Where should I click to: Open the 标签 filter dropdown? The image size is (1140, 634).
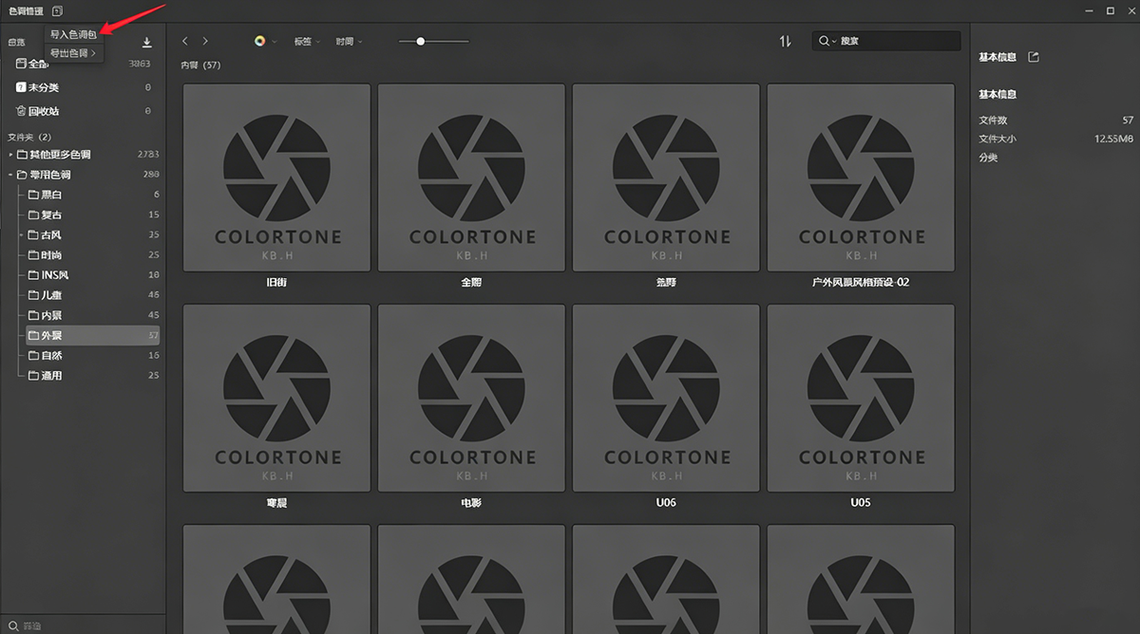307,42
